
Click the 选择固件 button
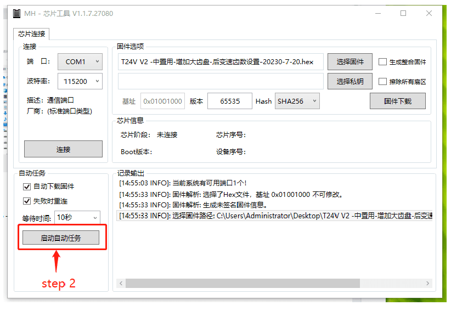(349, 61)
